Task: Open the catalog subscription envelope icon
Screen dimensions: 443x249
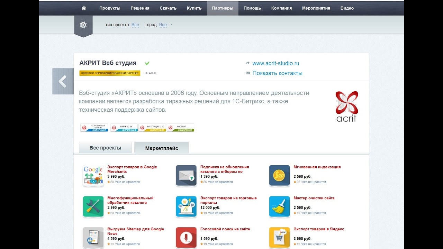Action: click(x=186, y=176)
